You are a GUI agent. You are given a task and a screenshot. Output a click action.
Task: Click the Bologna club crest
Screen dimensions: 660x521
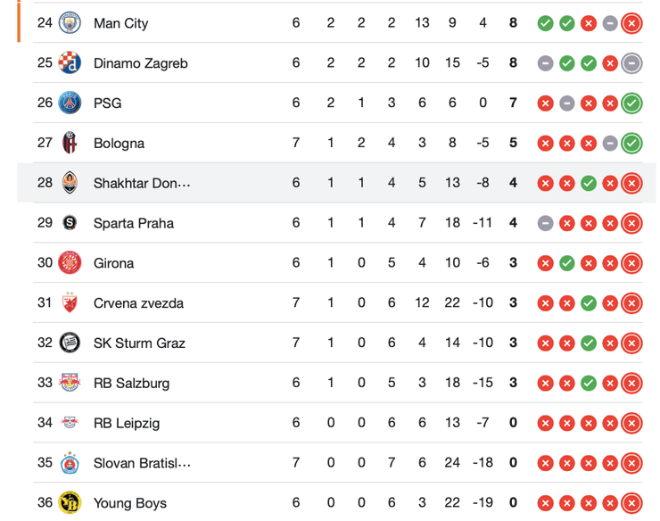(70, 143)
